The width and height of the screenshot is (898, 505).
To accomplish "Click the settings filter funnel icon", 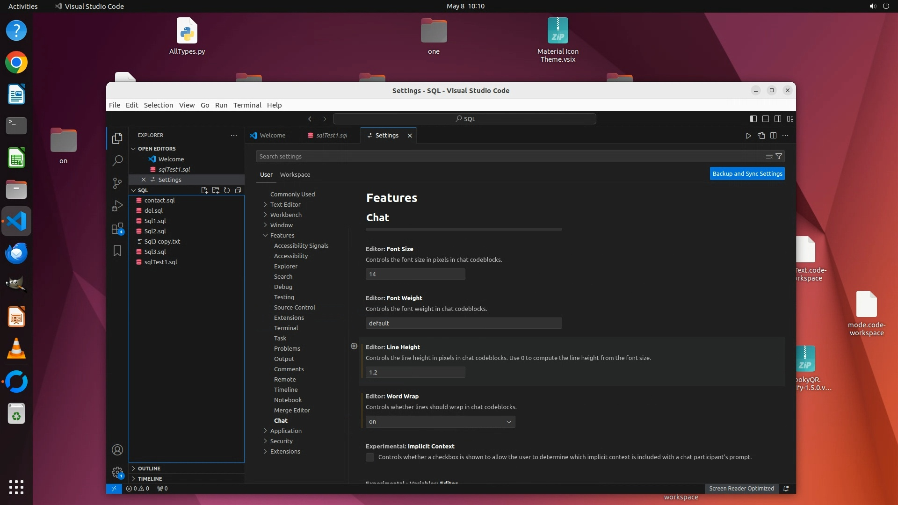I will pos(779,156).
